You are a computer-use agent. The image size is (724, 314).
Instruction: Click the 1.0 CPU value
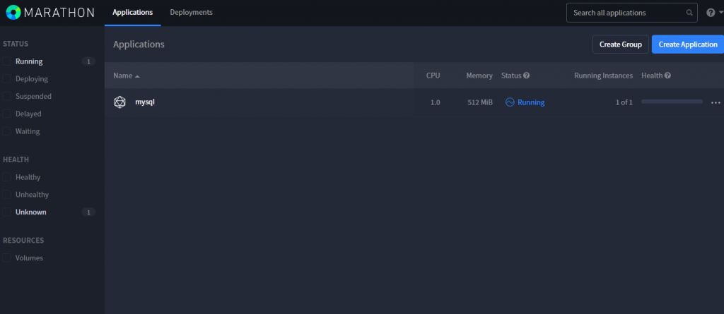pyautogui.click(x=436, y=102)
